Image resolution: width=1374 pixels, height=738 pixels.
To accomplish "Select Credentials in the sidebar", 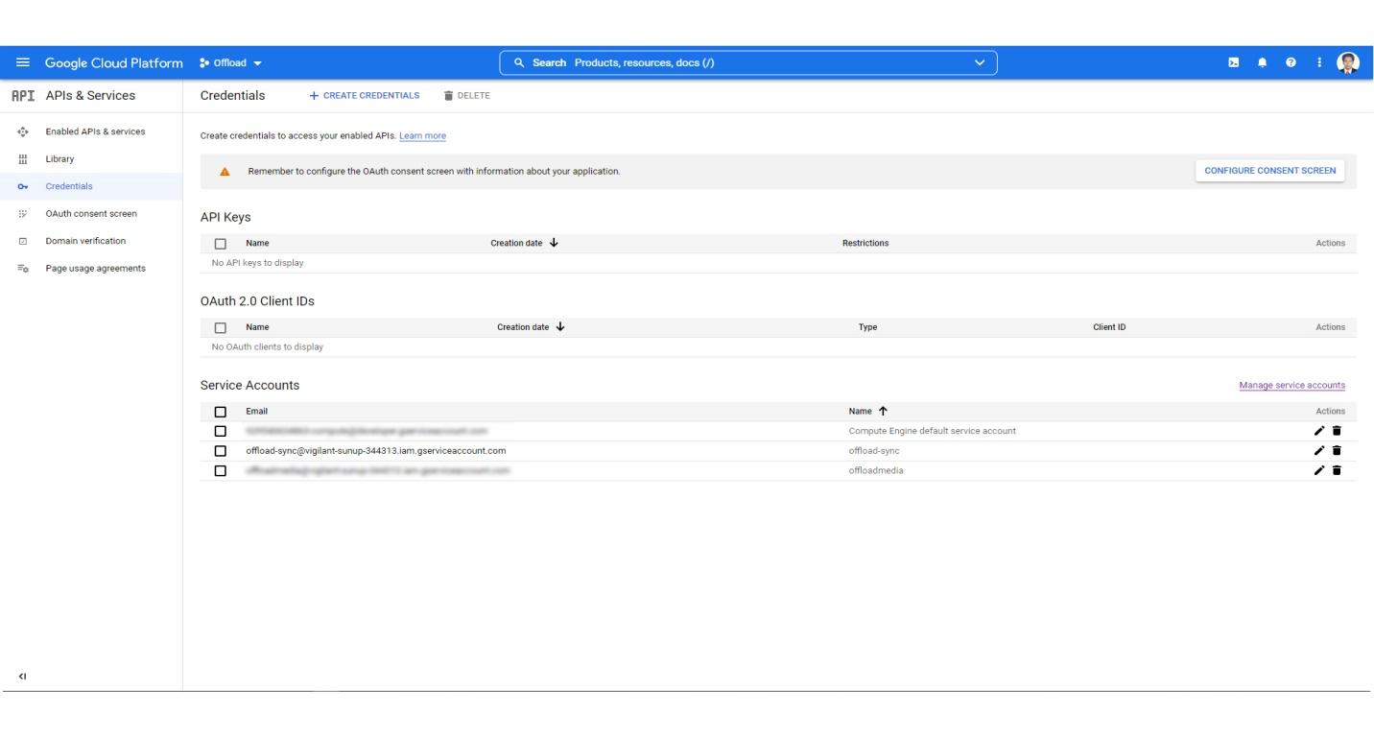I will pyautogui.click(x=91, y=186).
